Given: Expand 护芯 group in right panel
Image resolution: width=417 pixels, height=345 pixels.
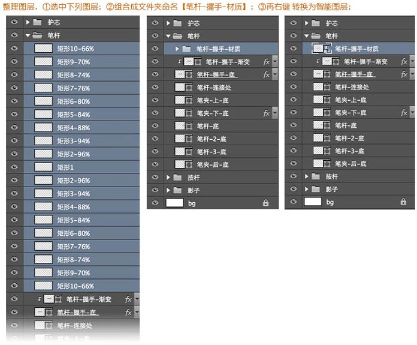Looking at the screenshot, I should [x=306, y=23].
